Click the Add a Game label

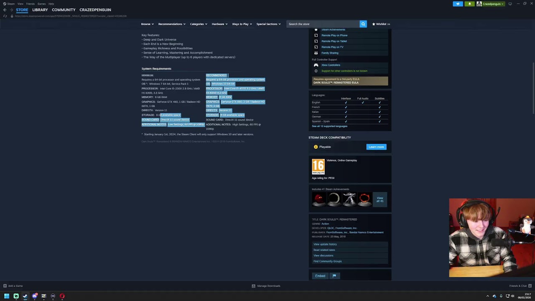pyautogui.click(x=15, y=286)
